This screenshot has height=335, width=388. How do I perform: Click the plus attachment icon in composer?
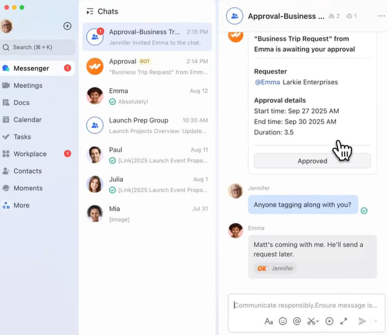[329, 321]
